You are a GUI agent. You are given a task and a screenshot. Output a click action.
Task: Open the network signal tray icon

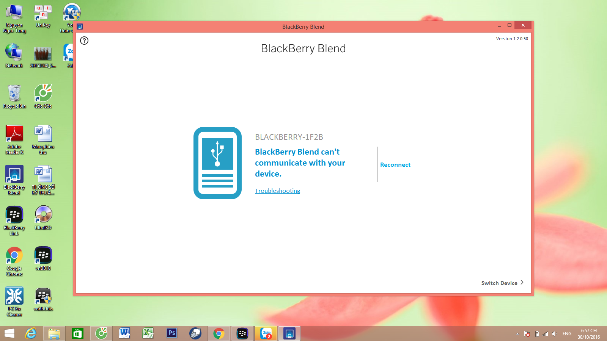pyautogui.click(x=545, y=334)
